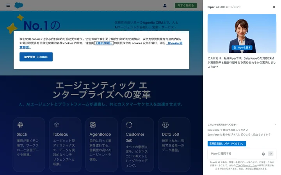Select suggestion 'Salesforce を無料でお試しください'
281x175 pixels.
(x=228, y=130)
